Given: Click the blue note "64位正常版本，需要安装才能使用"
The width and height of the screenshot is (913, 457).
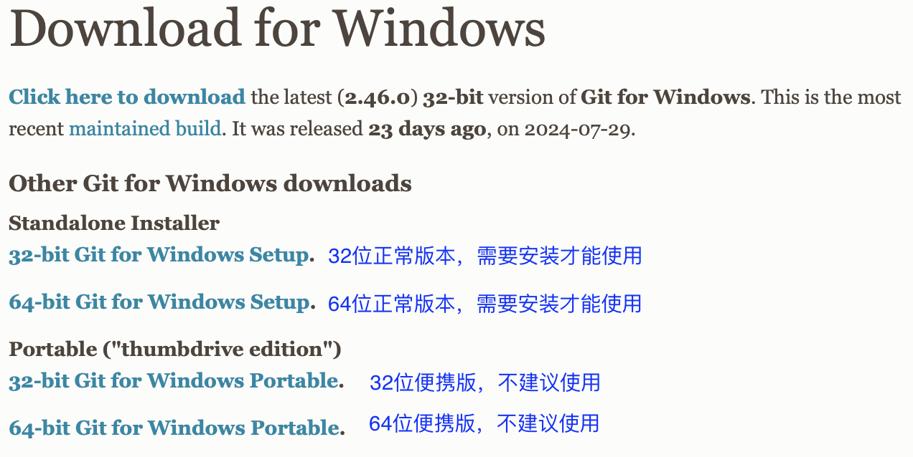Looking at the screenshot, I should [485, 304].
